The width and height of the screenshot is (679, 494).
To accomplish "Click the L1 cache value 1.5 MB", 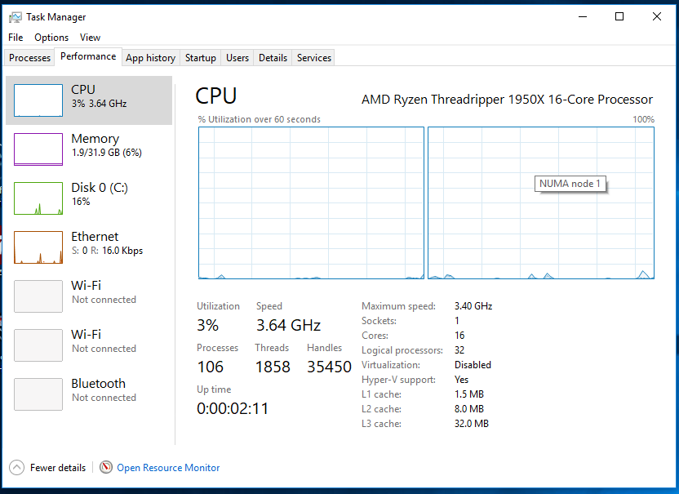I will (469, 394).
